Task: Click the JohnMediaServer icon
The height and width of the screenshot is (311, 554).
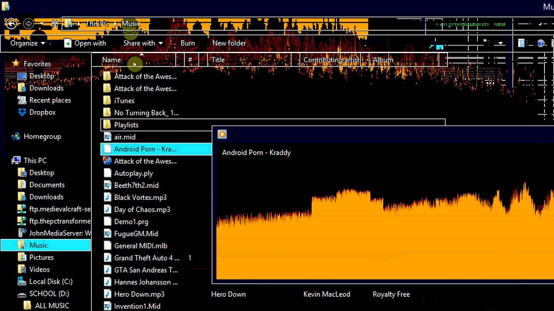Action: 22,233
